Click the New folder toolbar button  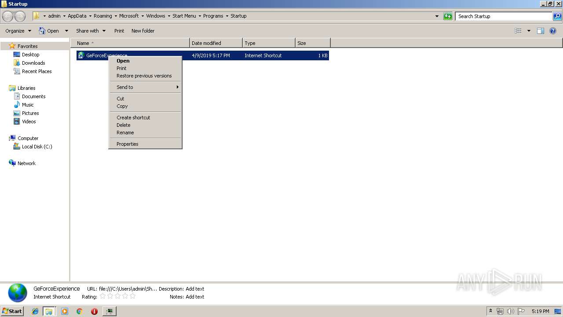point(143,31)
